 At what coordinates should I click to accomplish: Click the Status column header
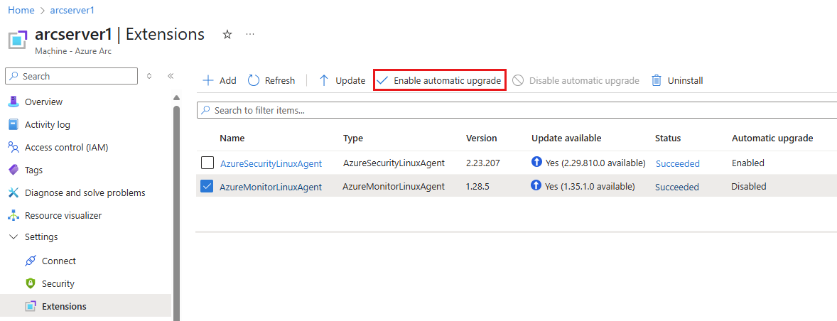point(668,138)
